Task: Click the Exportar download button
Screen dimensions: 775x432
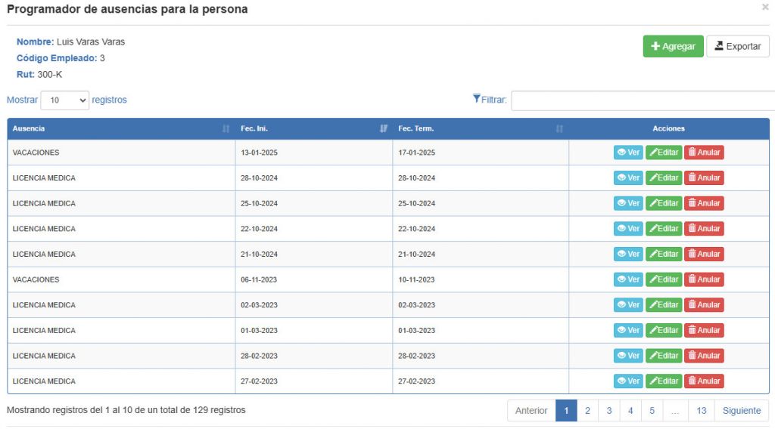Action: point(737,46)
